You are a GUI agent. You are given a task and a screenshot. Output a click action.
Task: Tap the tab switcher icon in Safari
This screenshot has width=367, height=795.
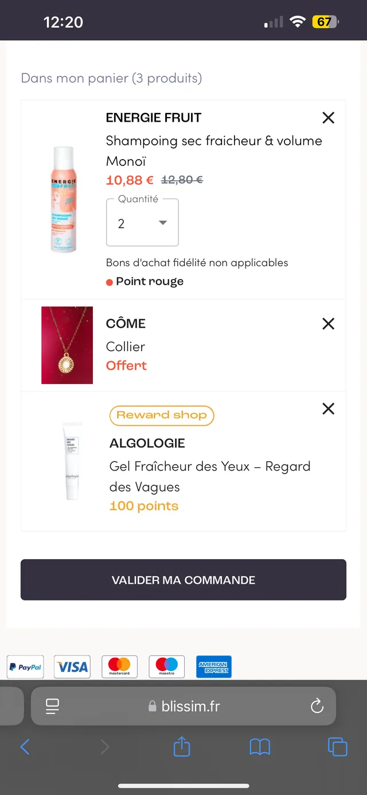tap(337, 747)
